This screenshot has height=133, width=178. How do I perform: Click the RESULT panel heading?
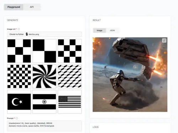click(x=96, y=20)
